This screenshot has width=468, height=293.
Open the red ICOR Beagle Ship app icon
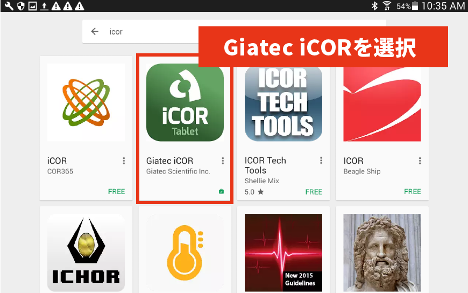(382, 103)
